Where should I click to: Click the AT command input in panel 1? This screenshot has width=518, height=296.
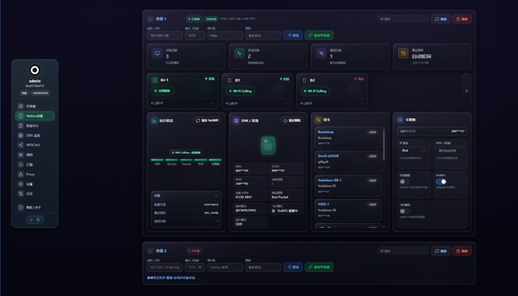(403, 19)
